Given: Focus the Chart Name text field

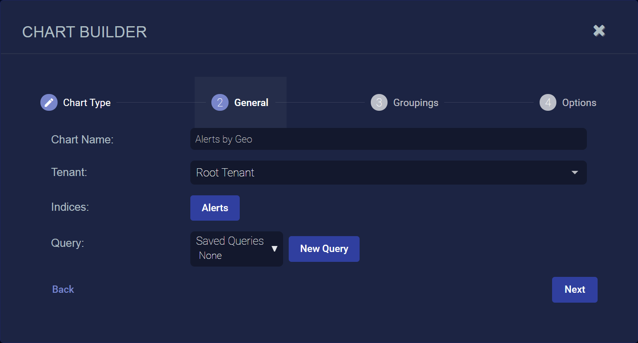Looking at the screenshot, I should click(388, 139).
